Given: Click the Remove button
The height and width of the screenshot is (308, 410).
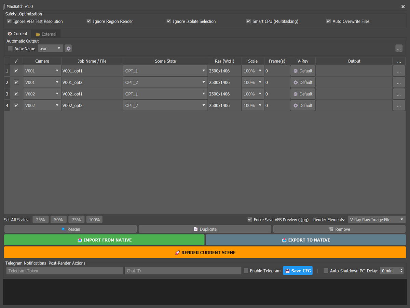Looking at the screenshot, I should tap(340, 229).
